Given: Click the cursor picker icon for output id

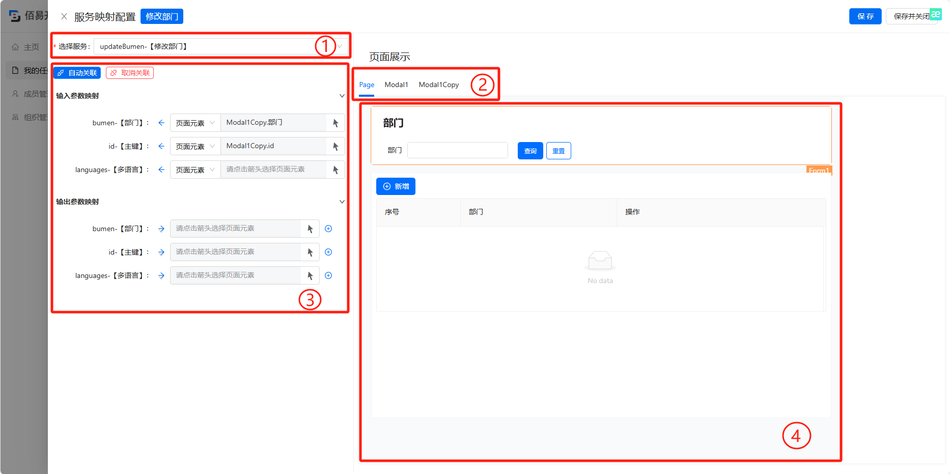Looking at the screenshot, I should pos(310,252).
